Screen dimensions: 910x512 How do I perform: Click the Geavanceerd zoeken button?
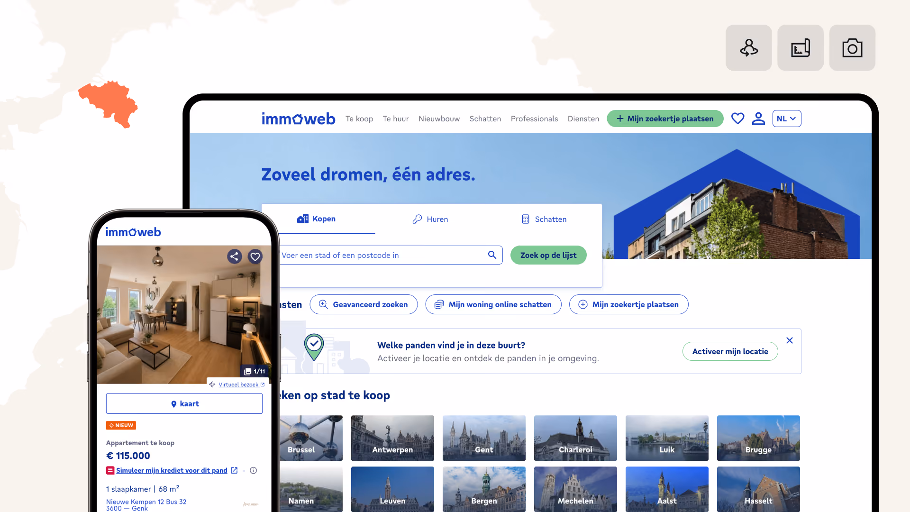click(364, 304)
